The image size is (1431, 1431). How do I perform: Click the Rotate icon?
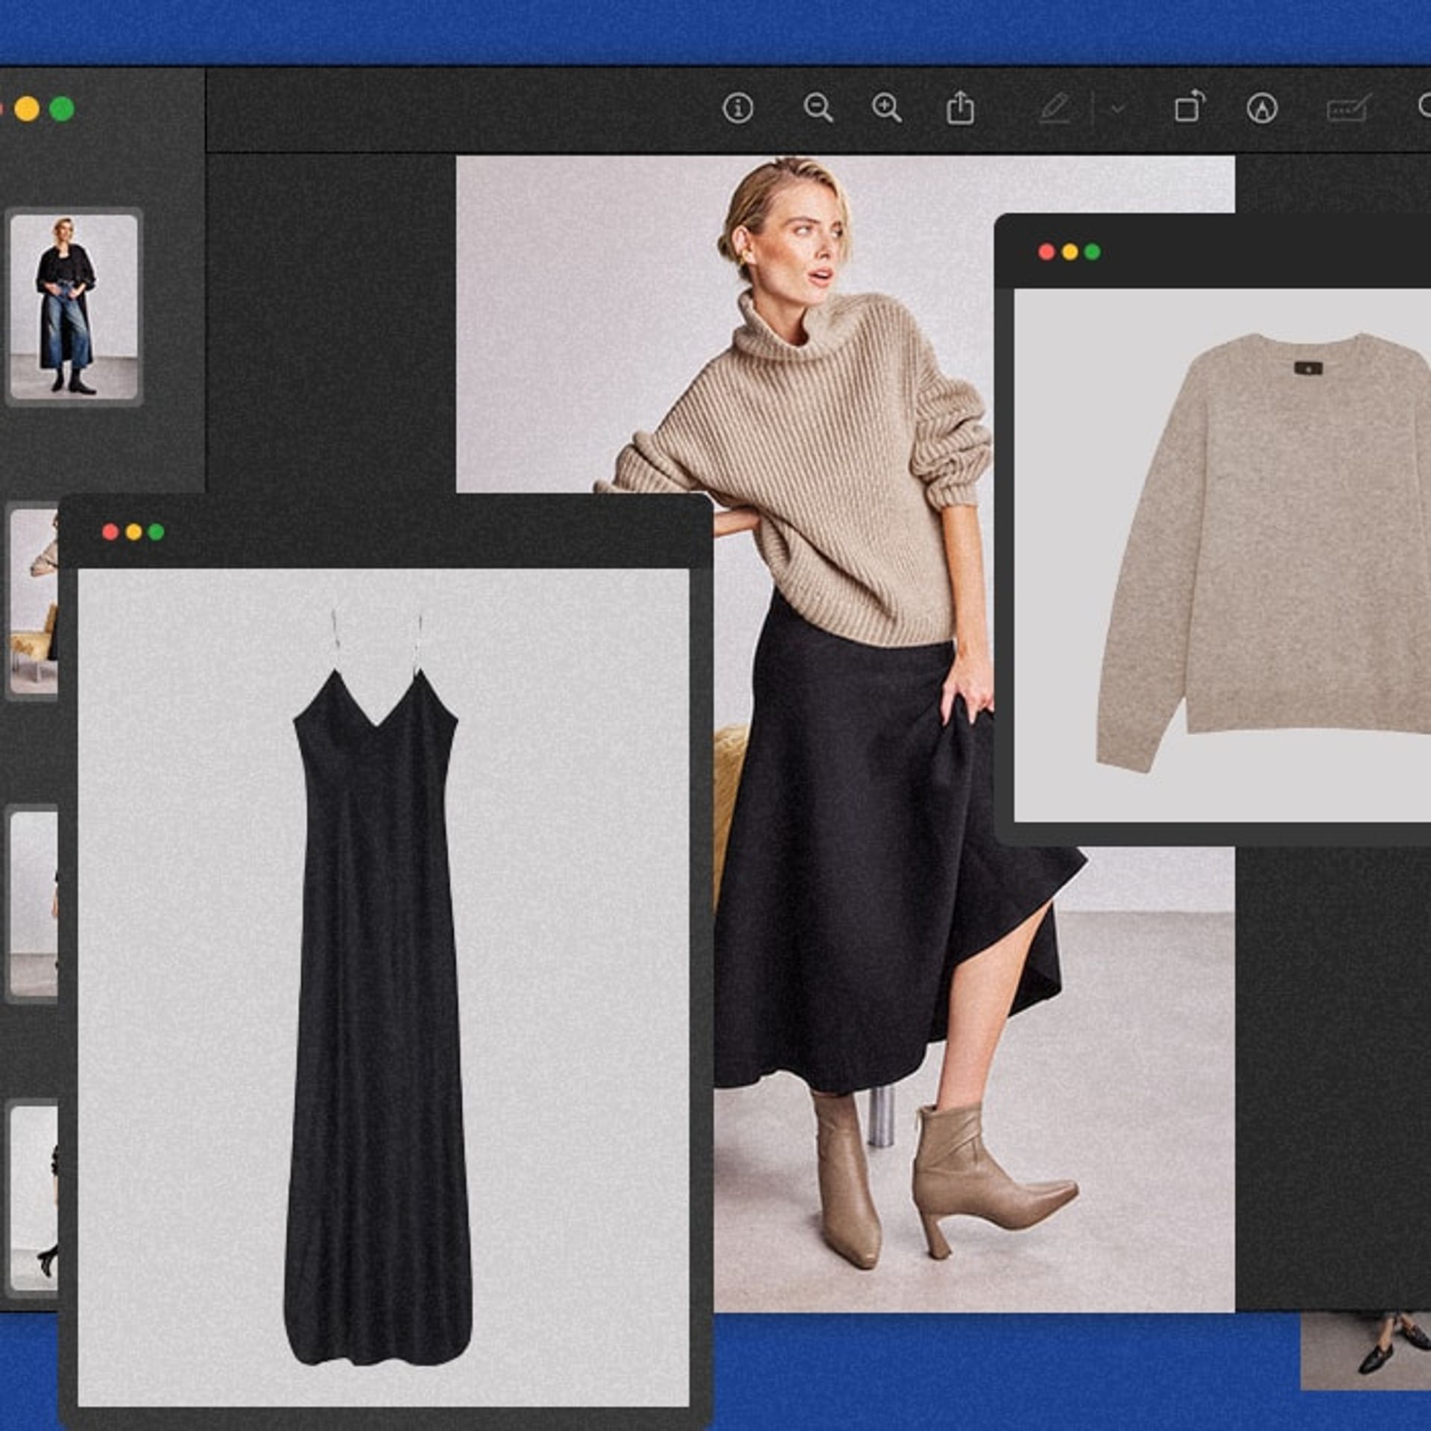[1190, 107]
